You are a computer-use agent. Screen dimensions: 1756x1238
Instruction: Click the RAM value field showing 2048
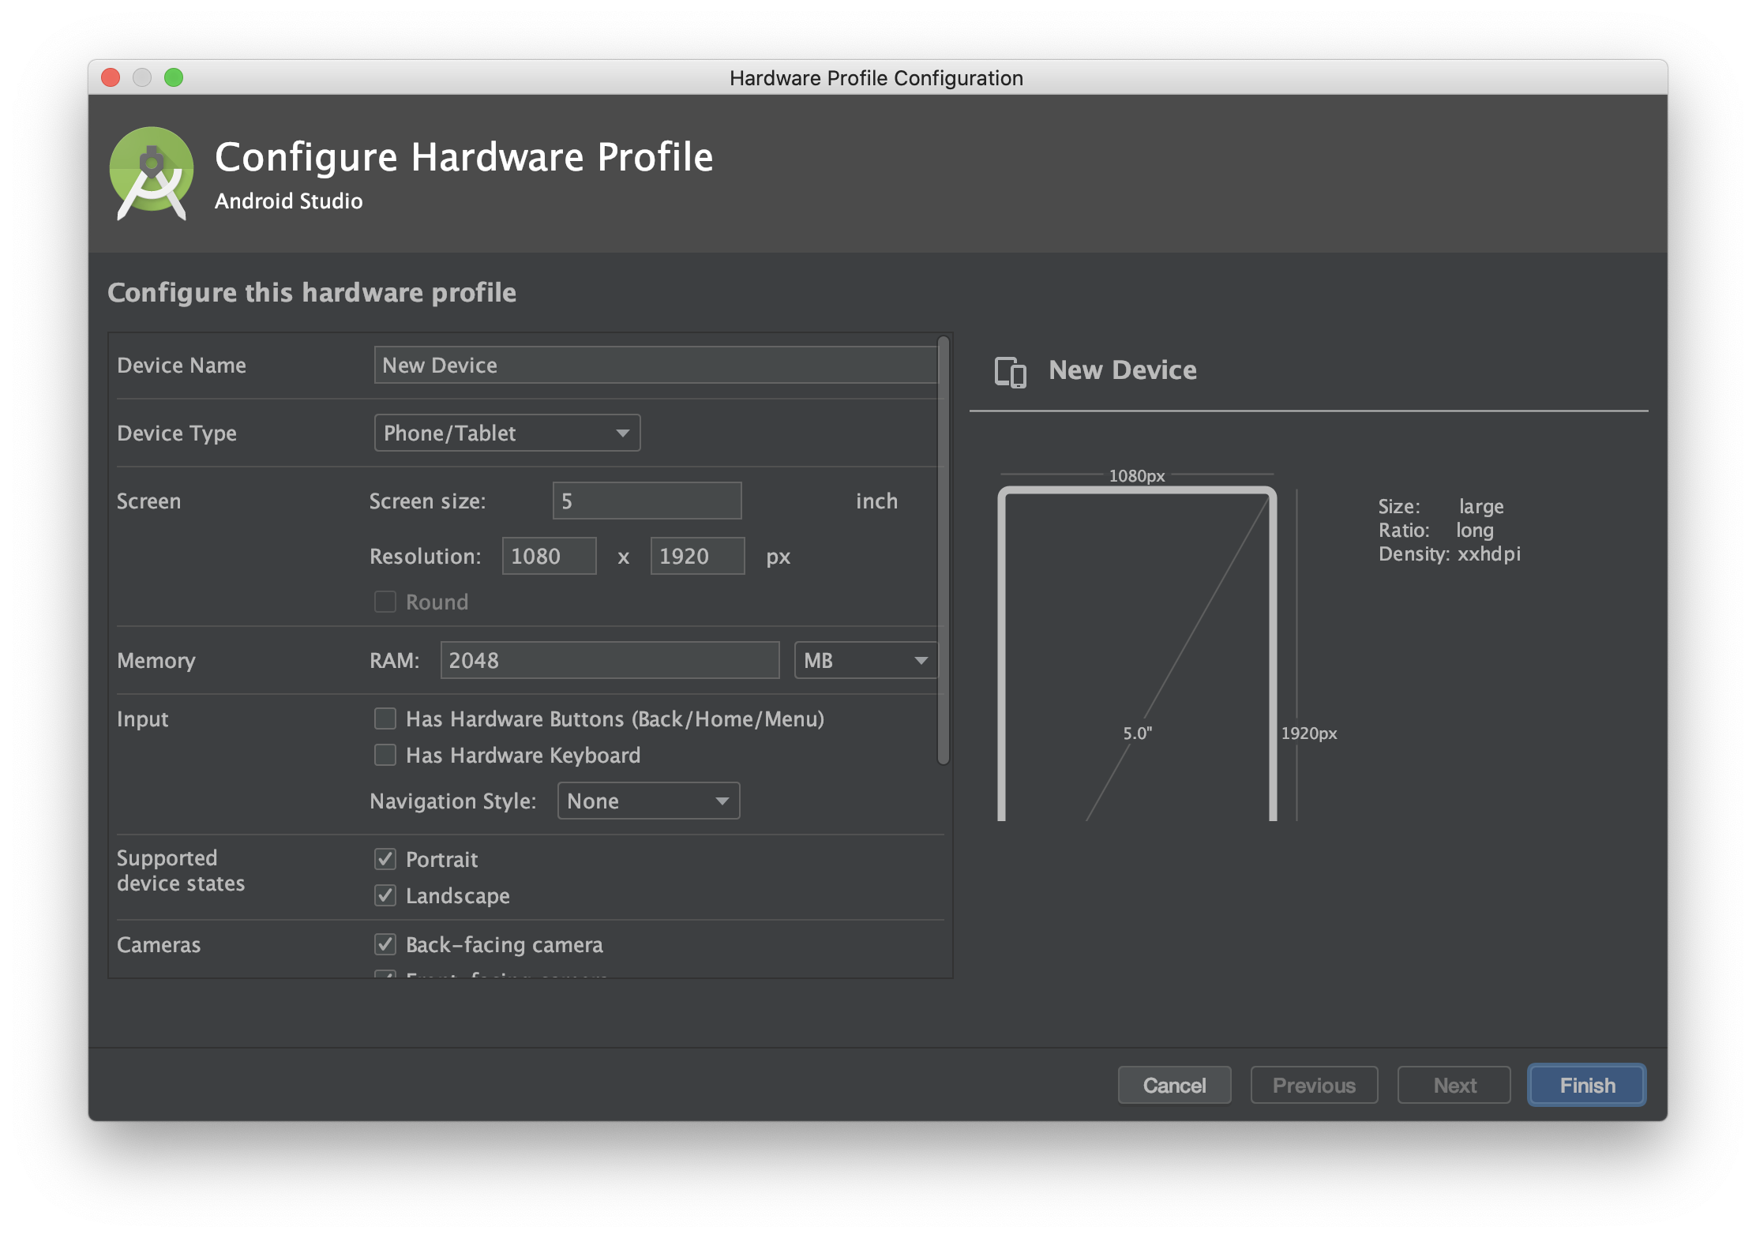point(610,660)
